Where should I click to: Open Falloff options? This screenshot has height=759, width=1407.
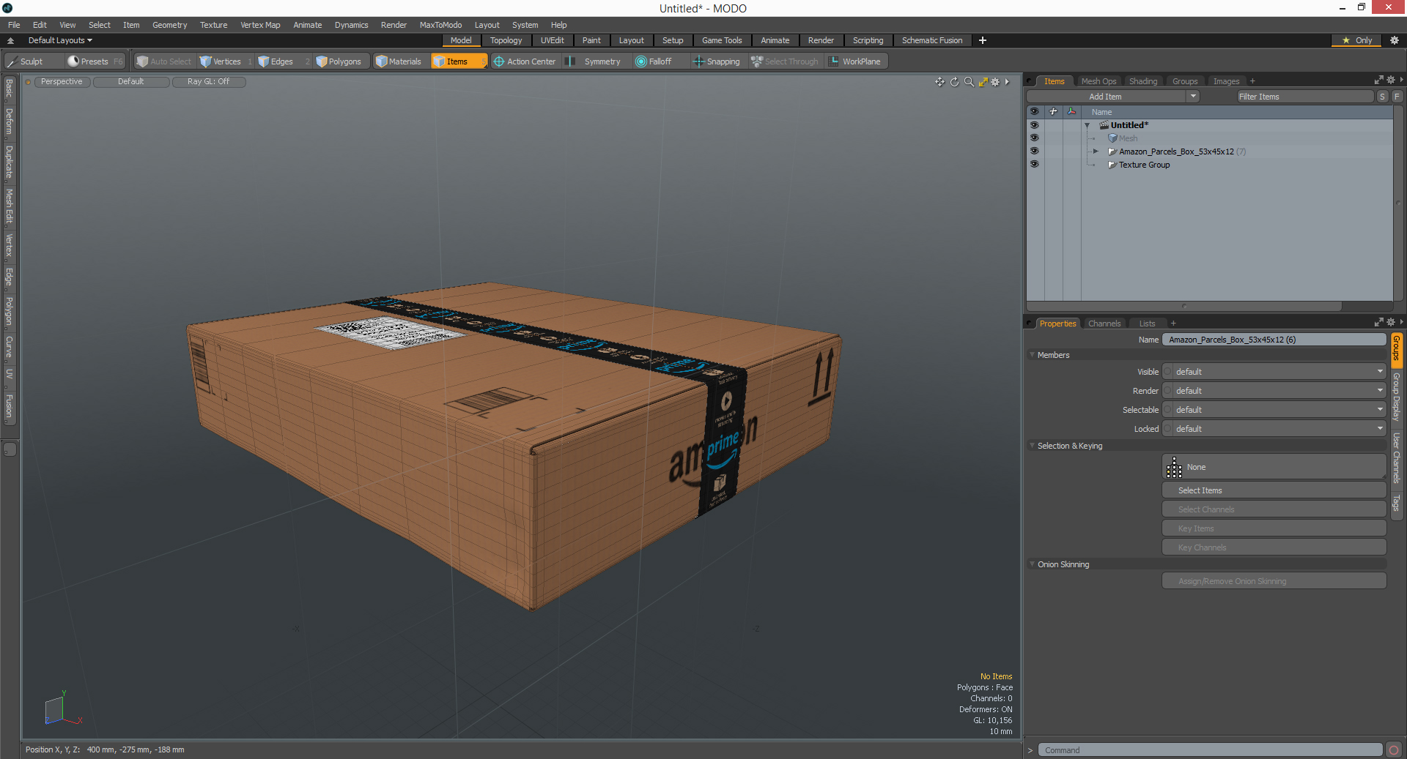click(x=654, y=61)
